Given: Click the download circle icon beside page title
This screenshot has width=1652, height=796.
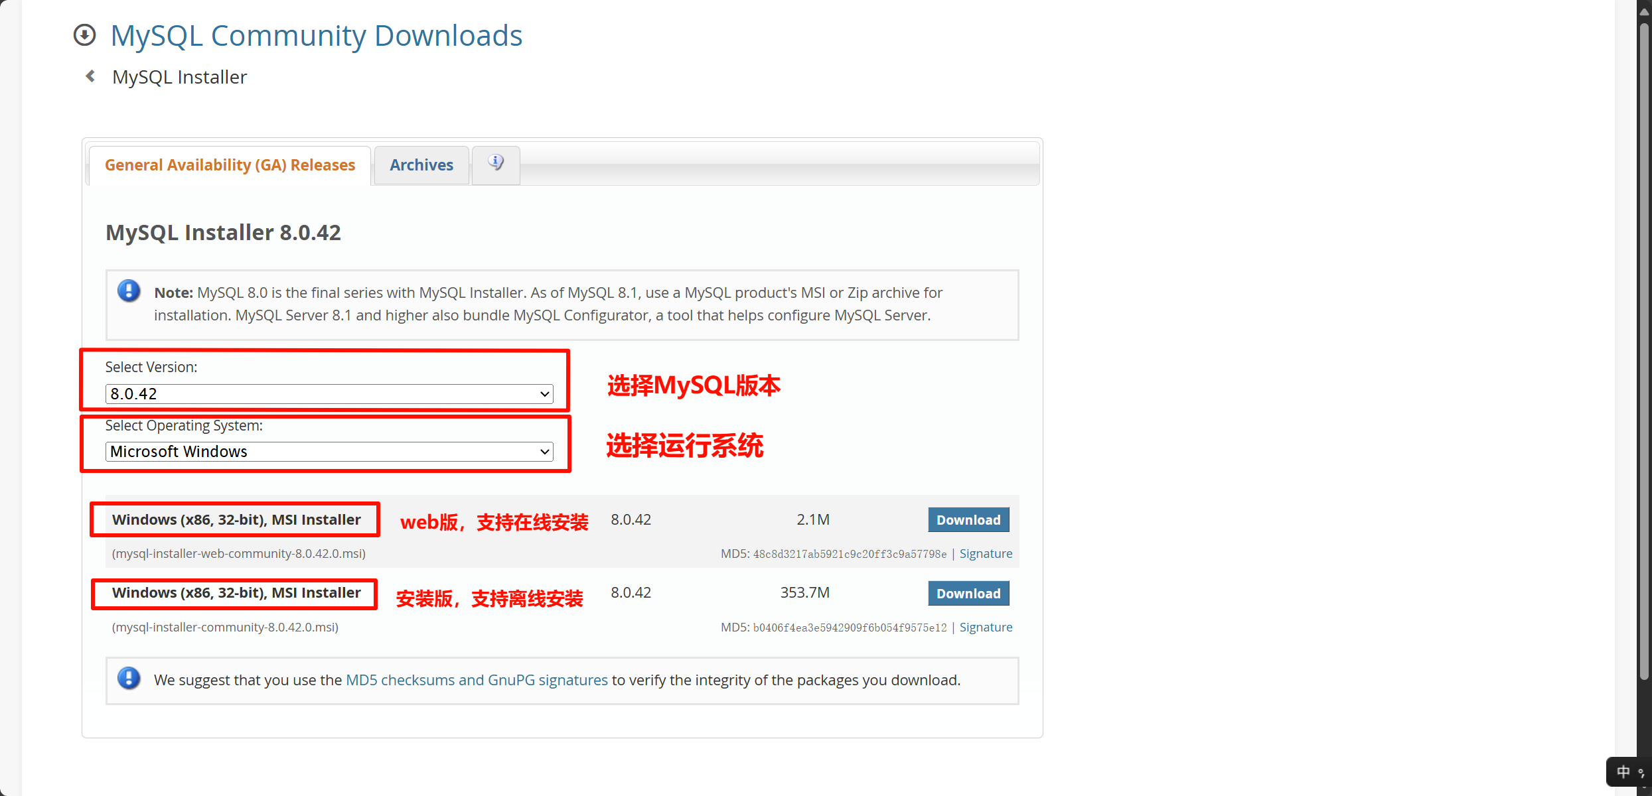Looking at the screenshot, I should [x=84, y=35].
